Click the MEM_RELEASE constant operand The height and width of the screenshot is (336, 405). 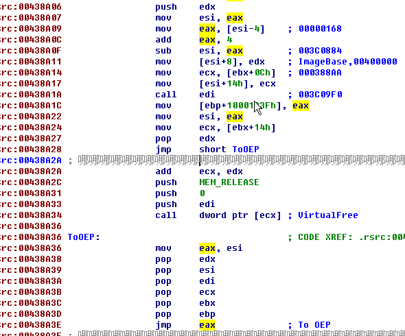[229, 182]
